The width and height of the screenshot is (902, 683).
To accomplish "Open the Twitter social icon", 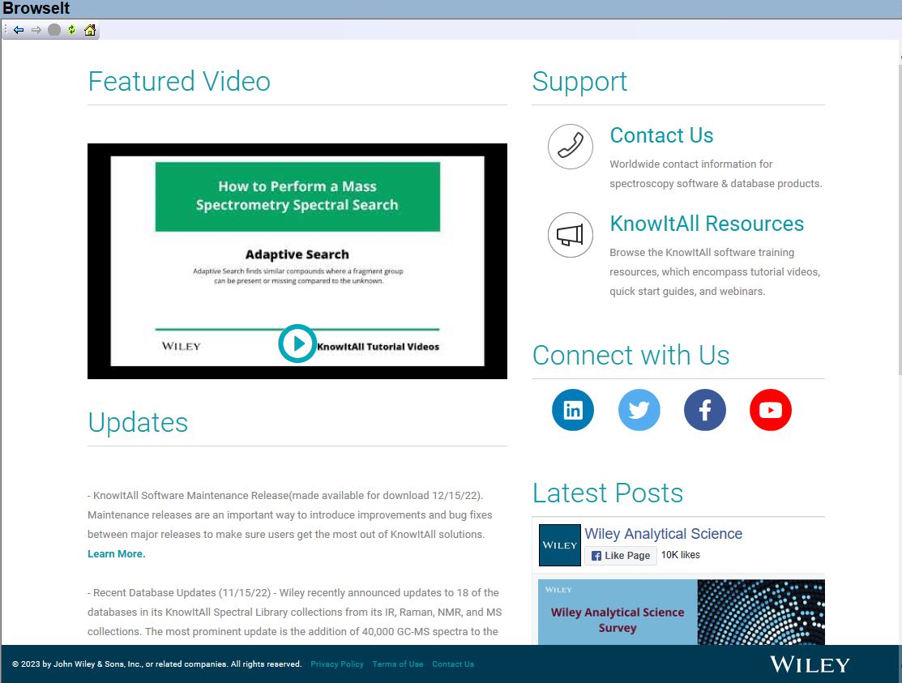I will [x=639, y=410].
